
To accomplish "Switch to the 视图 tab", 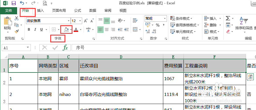I will coord(123,11).
